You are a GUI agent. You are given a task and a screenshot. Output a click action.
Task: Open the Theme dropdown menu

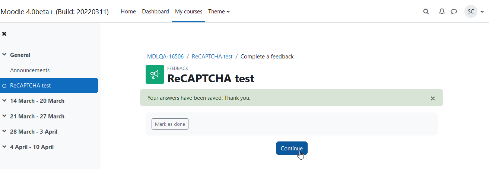click(x=219, y=12)
